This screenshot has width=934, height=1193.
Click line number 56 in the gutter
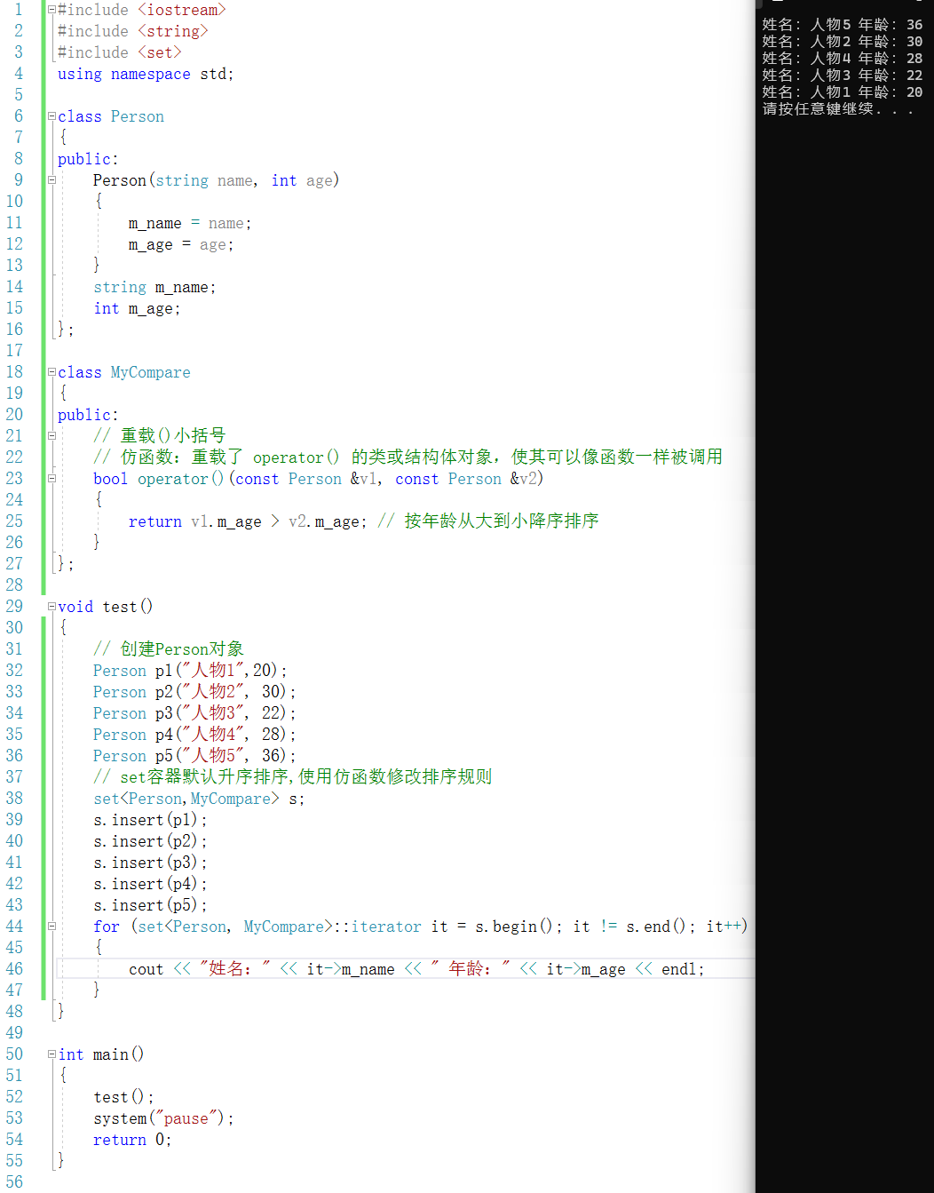(x=14, y=1182)
